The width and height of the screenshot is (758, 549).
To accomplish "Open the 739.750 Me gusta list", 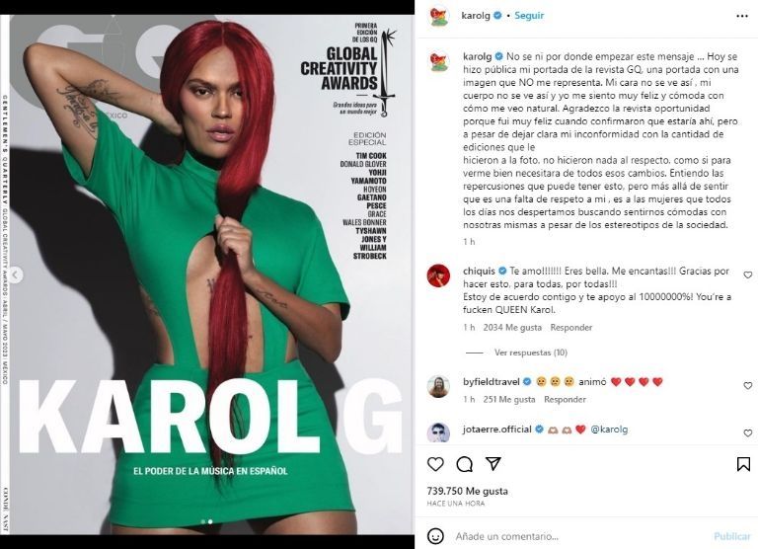I will (x=468, y=491).
